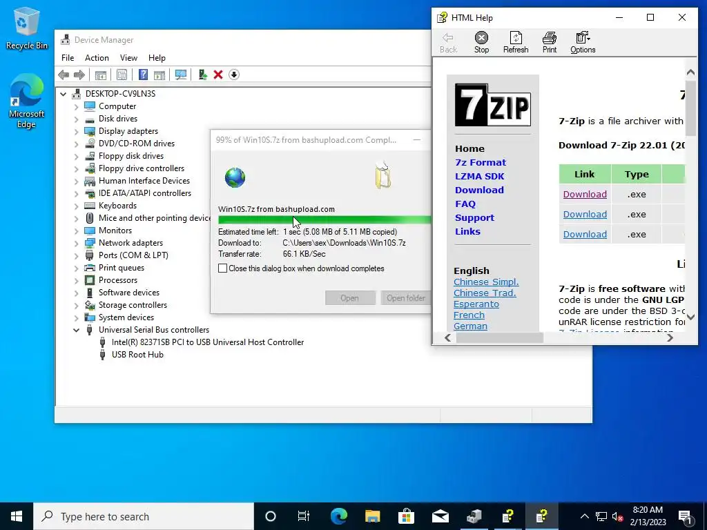Viewport: 707px width, 530px height.
Task: Expand the Display adapters node
Action: 76,132
